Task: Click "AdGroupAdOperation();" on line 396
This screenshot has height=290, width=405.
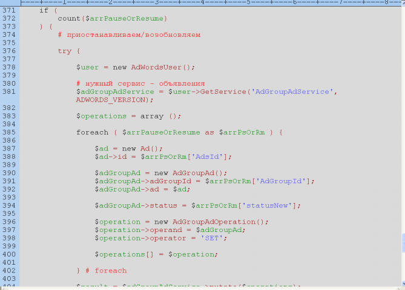Action: 220,222
